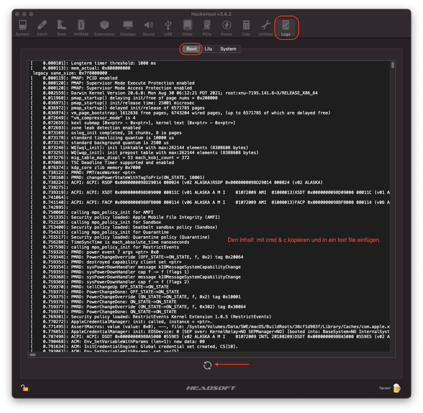Image resolution: width=423 pixels, height=413 pixels.
Task: Select the Boot log tab
Action: (191, 49)
